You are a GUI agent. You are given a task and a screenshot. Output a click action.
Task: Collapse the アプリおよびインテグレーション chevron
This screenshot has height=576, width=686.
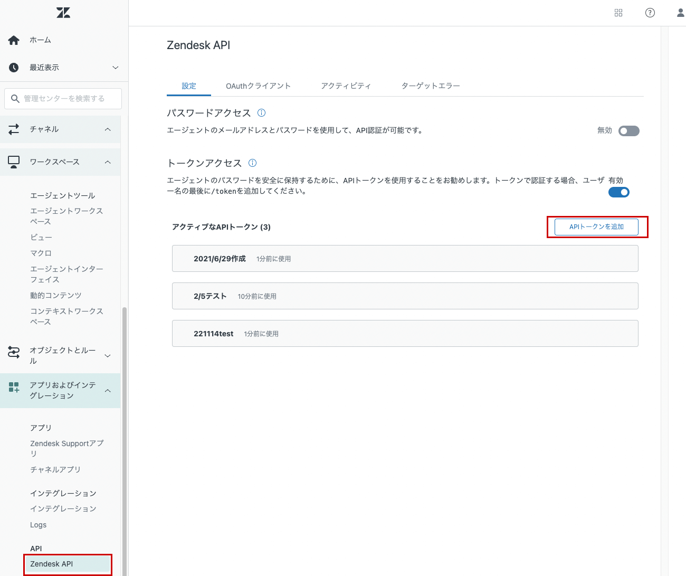108,391
